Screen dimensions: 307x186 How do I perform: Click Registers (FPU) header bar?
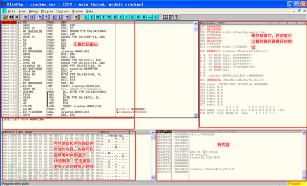point(253,23)
